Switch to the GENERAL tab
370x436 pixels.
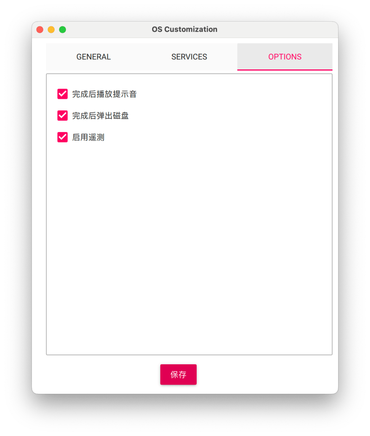point(94,57)
